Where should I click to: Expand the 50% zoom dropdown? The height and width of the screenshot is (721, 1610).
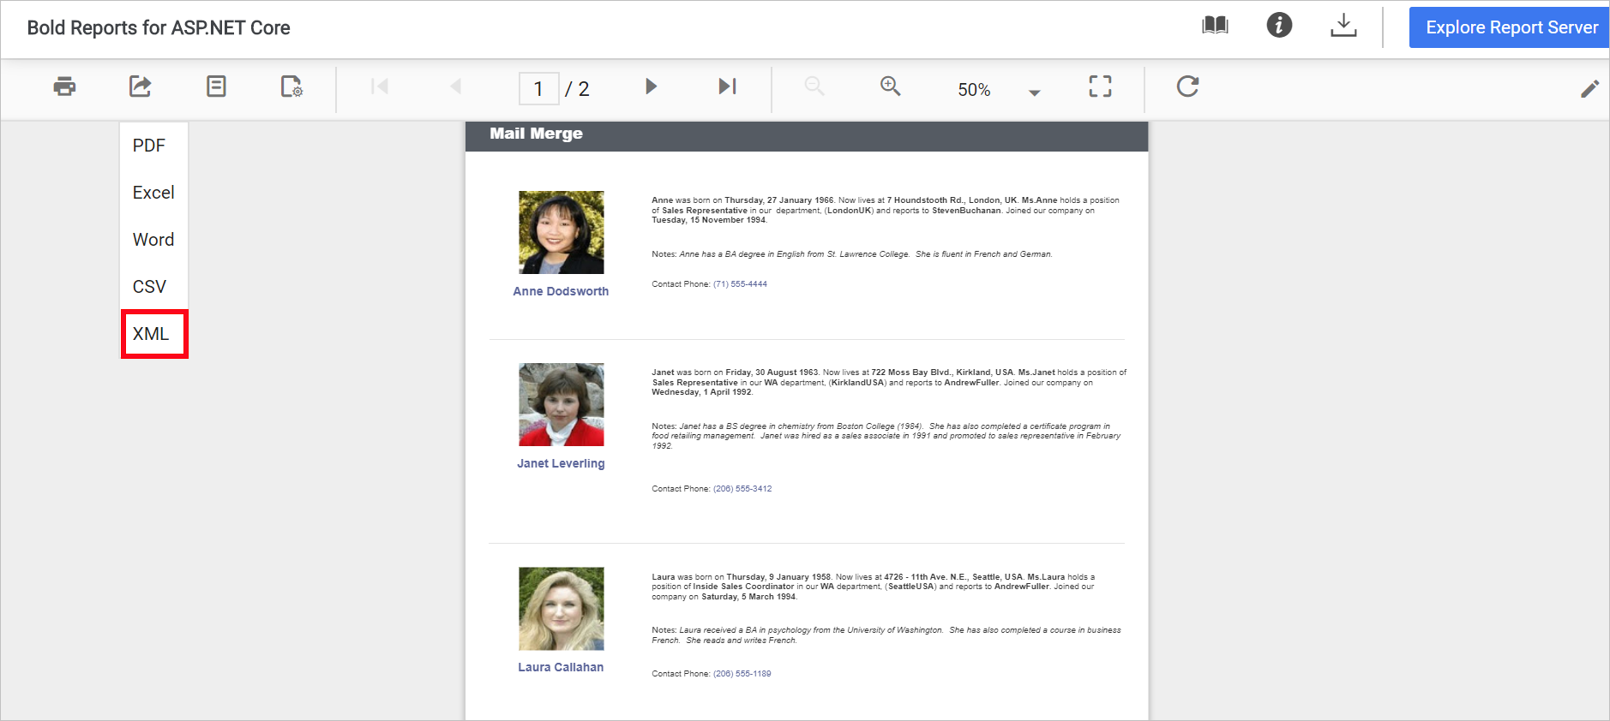[1034, 92]
